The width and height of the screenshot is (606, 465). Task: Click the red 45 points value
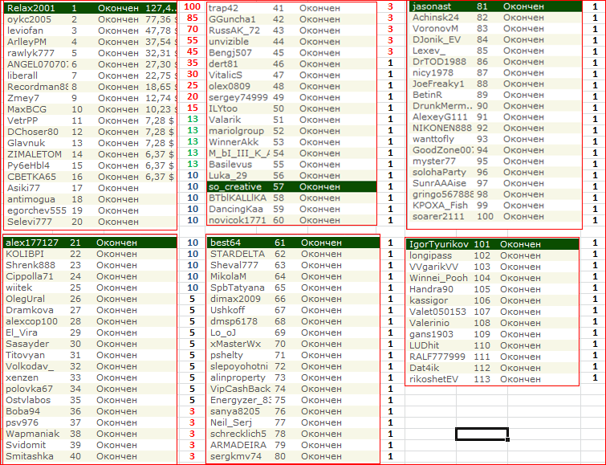click(x=192, y=52)
